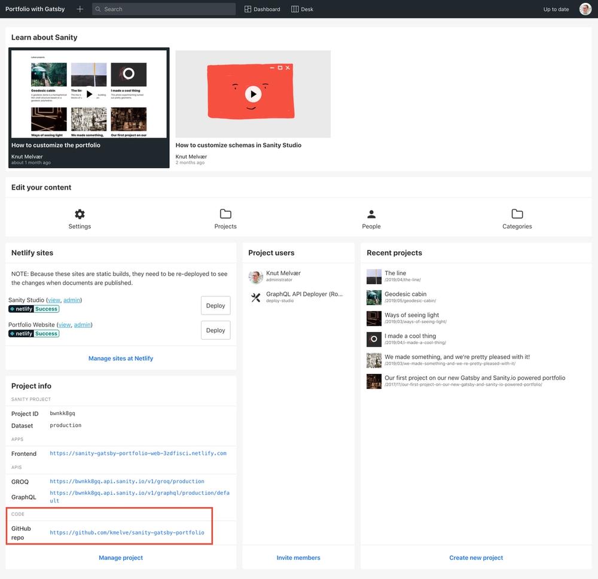
Task: Deploy the Portfolio Website site
Action: (215, 330)
